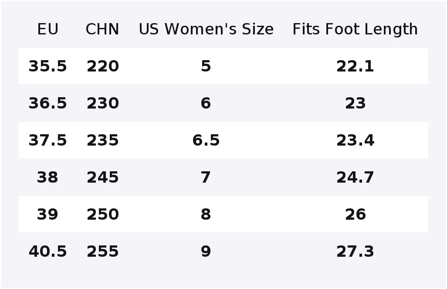Select CHN size 230 cell

[103, 103]
